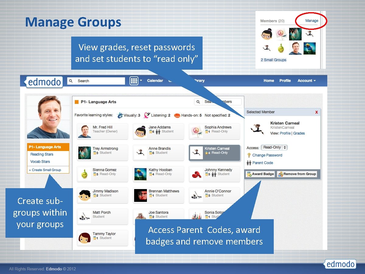Open the Vocab Stars small group
Screen dimensions: 365x274
point(40,162)
